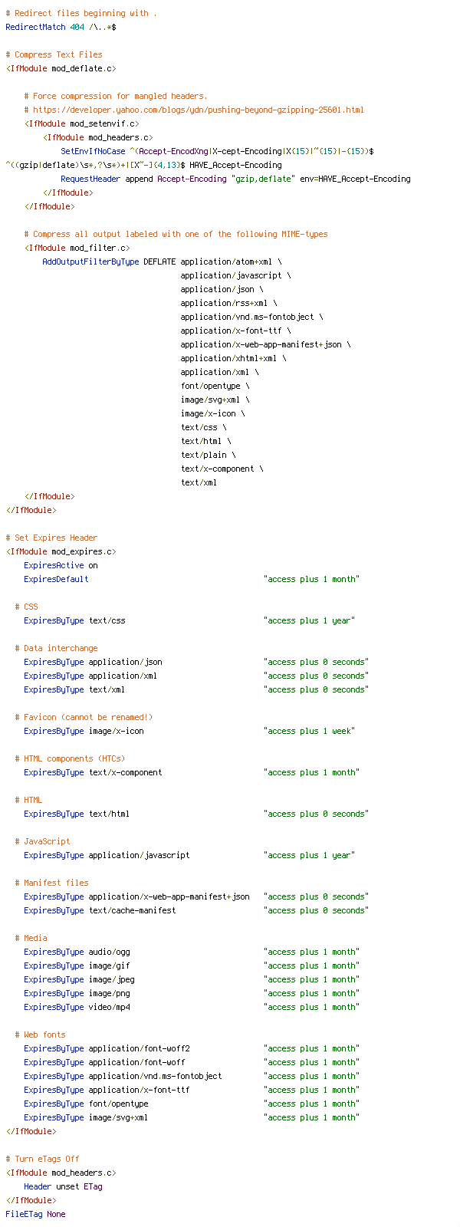Click the text/x-component line in DEFLATE list
This screenshot has width=460, height=1227.
pyautogui.click(x=222, y=469)
